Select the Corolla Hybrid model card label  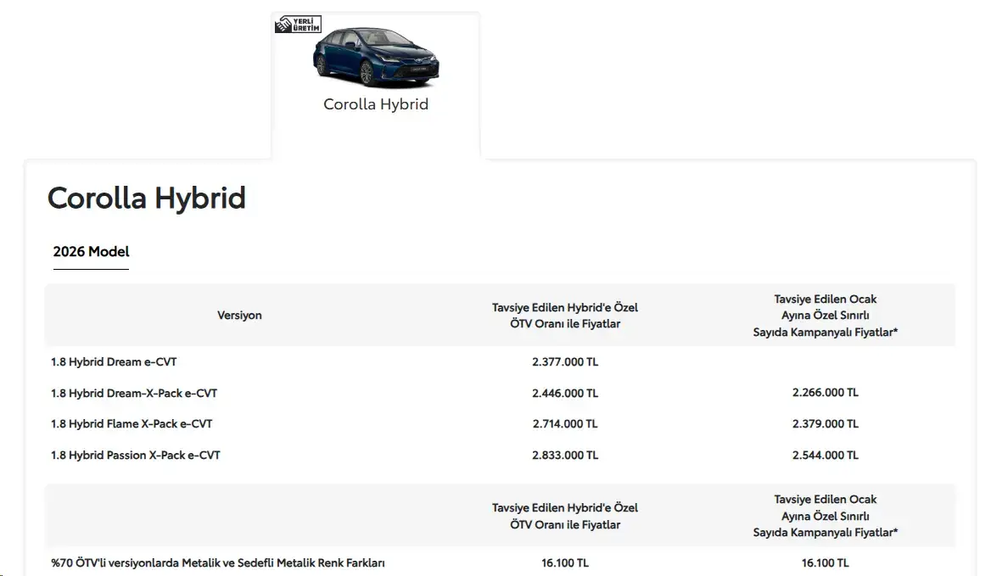376,104
